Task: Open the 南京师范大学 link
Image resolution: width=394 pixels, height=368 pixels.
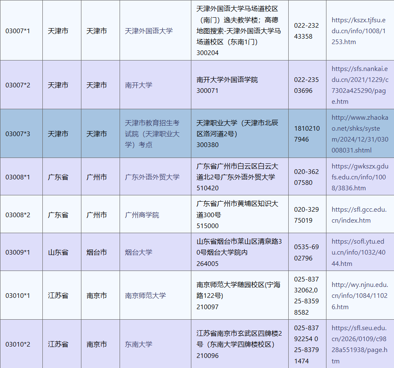Action: point(145,295)
